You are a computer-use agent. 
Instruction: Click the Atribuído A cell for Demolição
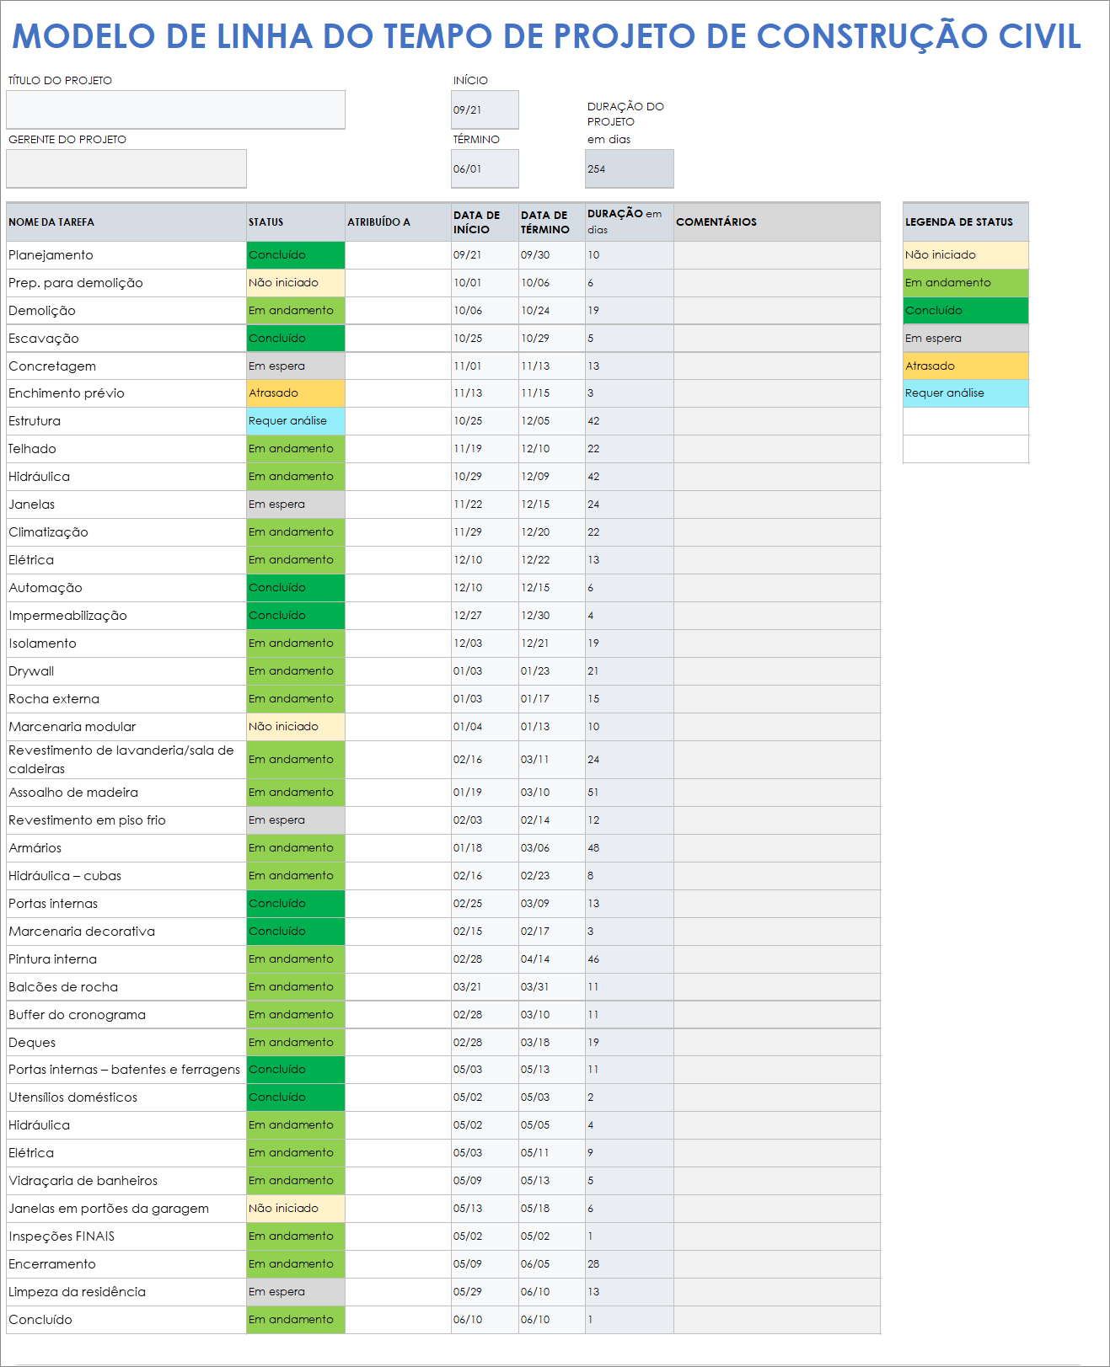click(398, 311)
